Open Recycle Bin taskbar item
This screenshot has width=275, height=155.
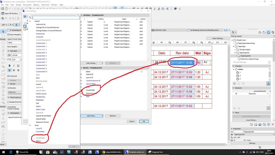click(22, 152)
